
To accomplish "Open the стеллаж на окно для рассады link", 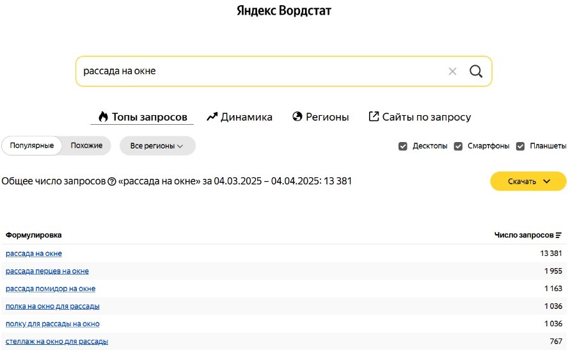I will tap(57, 341).
